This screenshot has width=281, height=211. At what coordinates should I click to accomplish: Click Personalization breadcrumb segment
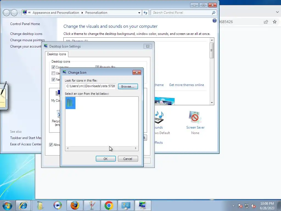click(96, 13)
